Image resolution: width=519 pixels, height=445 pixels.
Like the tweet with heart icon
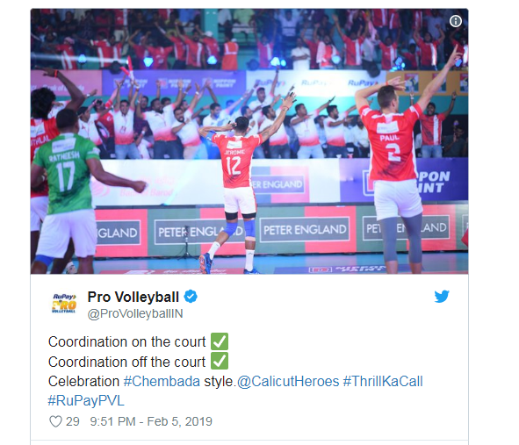click(55, 421)
